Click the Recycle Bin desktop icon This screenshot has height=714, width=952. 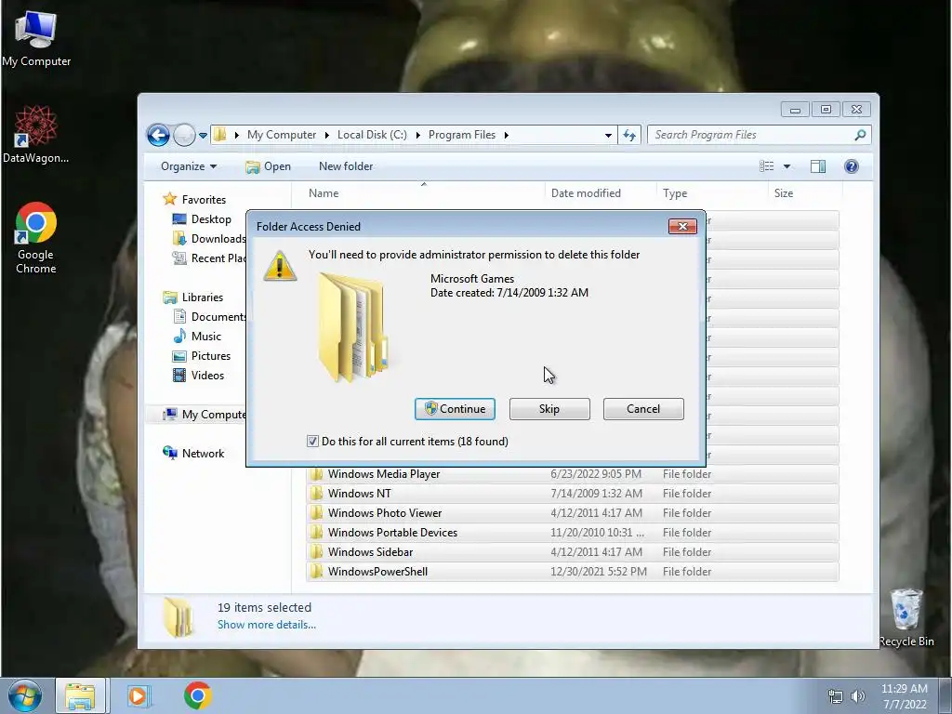[906, 617]
